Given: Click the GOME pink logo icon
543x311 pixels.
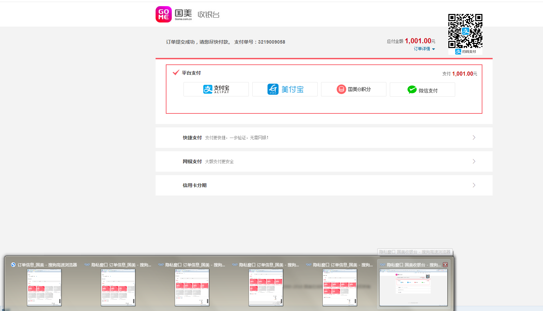Looking at the screenshot, I should (163, 14).
